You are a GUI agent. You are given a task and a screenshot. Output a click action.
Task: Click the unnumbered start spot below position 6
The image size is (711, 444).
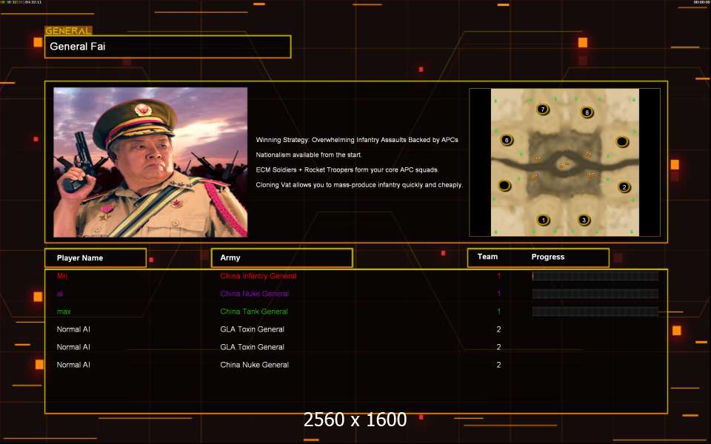pyautogui.click(x=504, y=185)
